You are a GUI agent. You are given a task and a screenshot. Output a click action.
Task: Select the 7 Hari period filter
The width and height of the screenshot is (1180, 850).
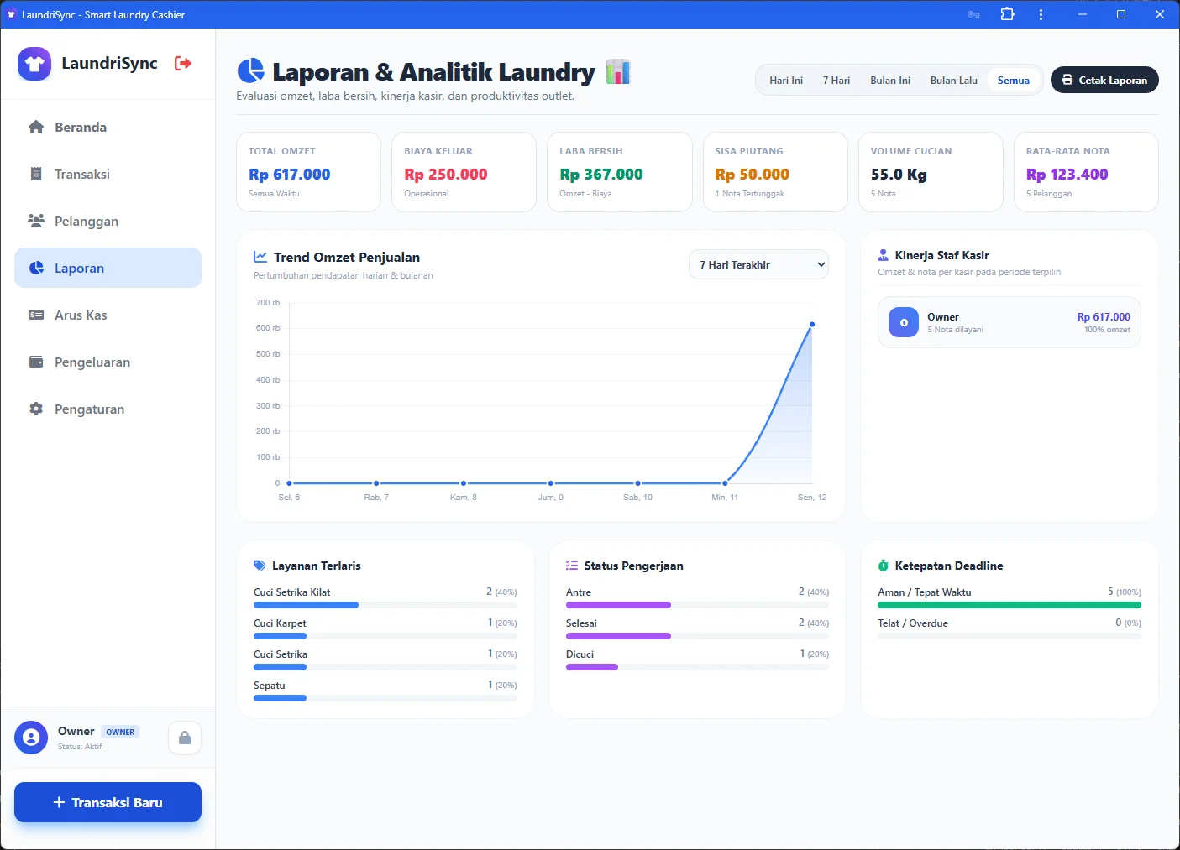pos(836,81)
